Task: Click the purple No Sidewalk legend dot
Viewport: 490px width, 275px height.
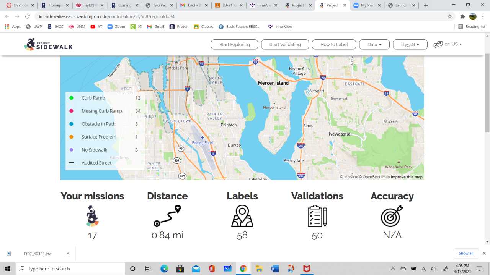Action: [x=71, y=150]
